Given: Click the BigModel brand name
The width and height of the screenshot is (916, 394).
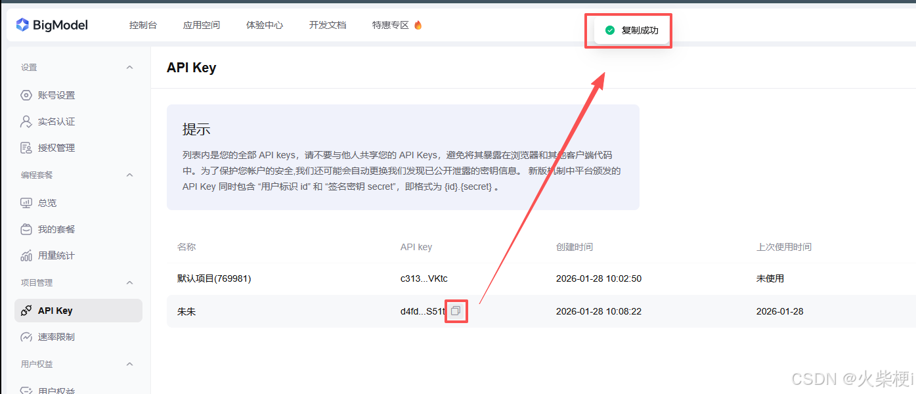Looking at the screenshot, I should 60,25.
